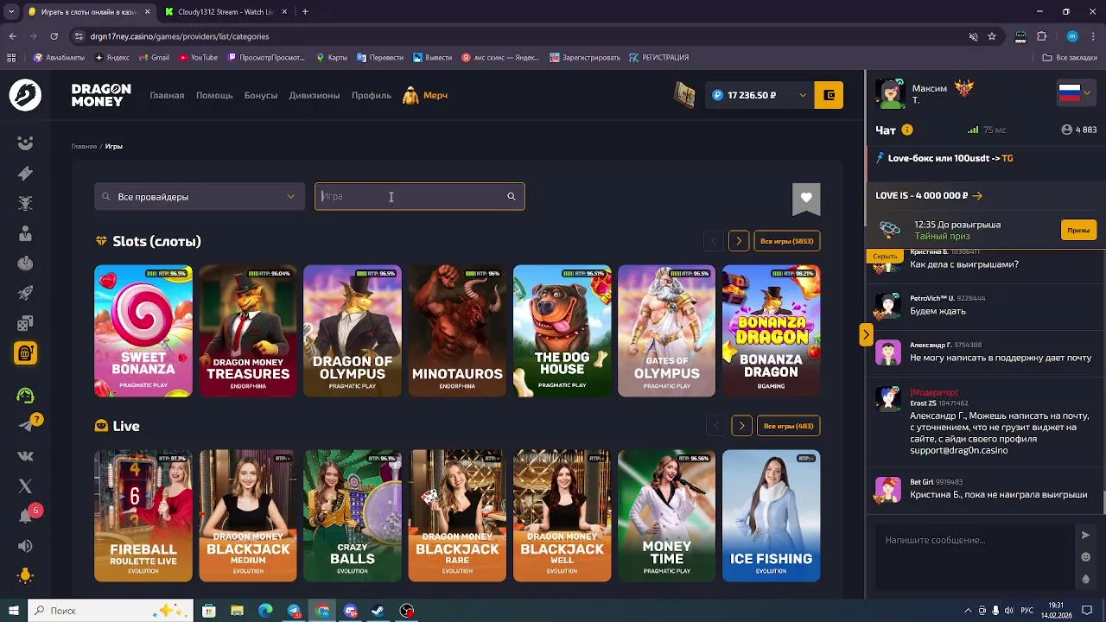This screenshot has width=1106, height=622.
Task: Open the Бонусы menu item
Action: tap(261, 95)
